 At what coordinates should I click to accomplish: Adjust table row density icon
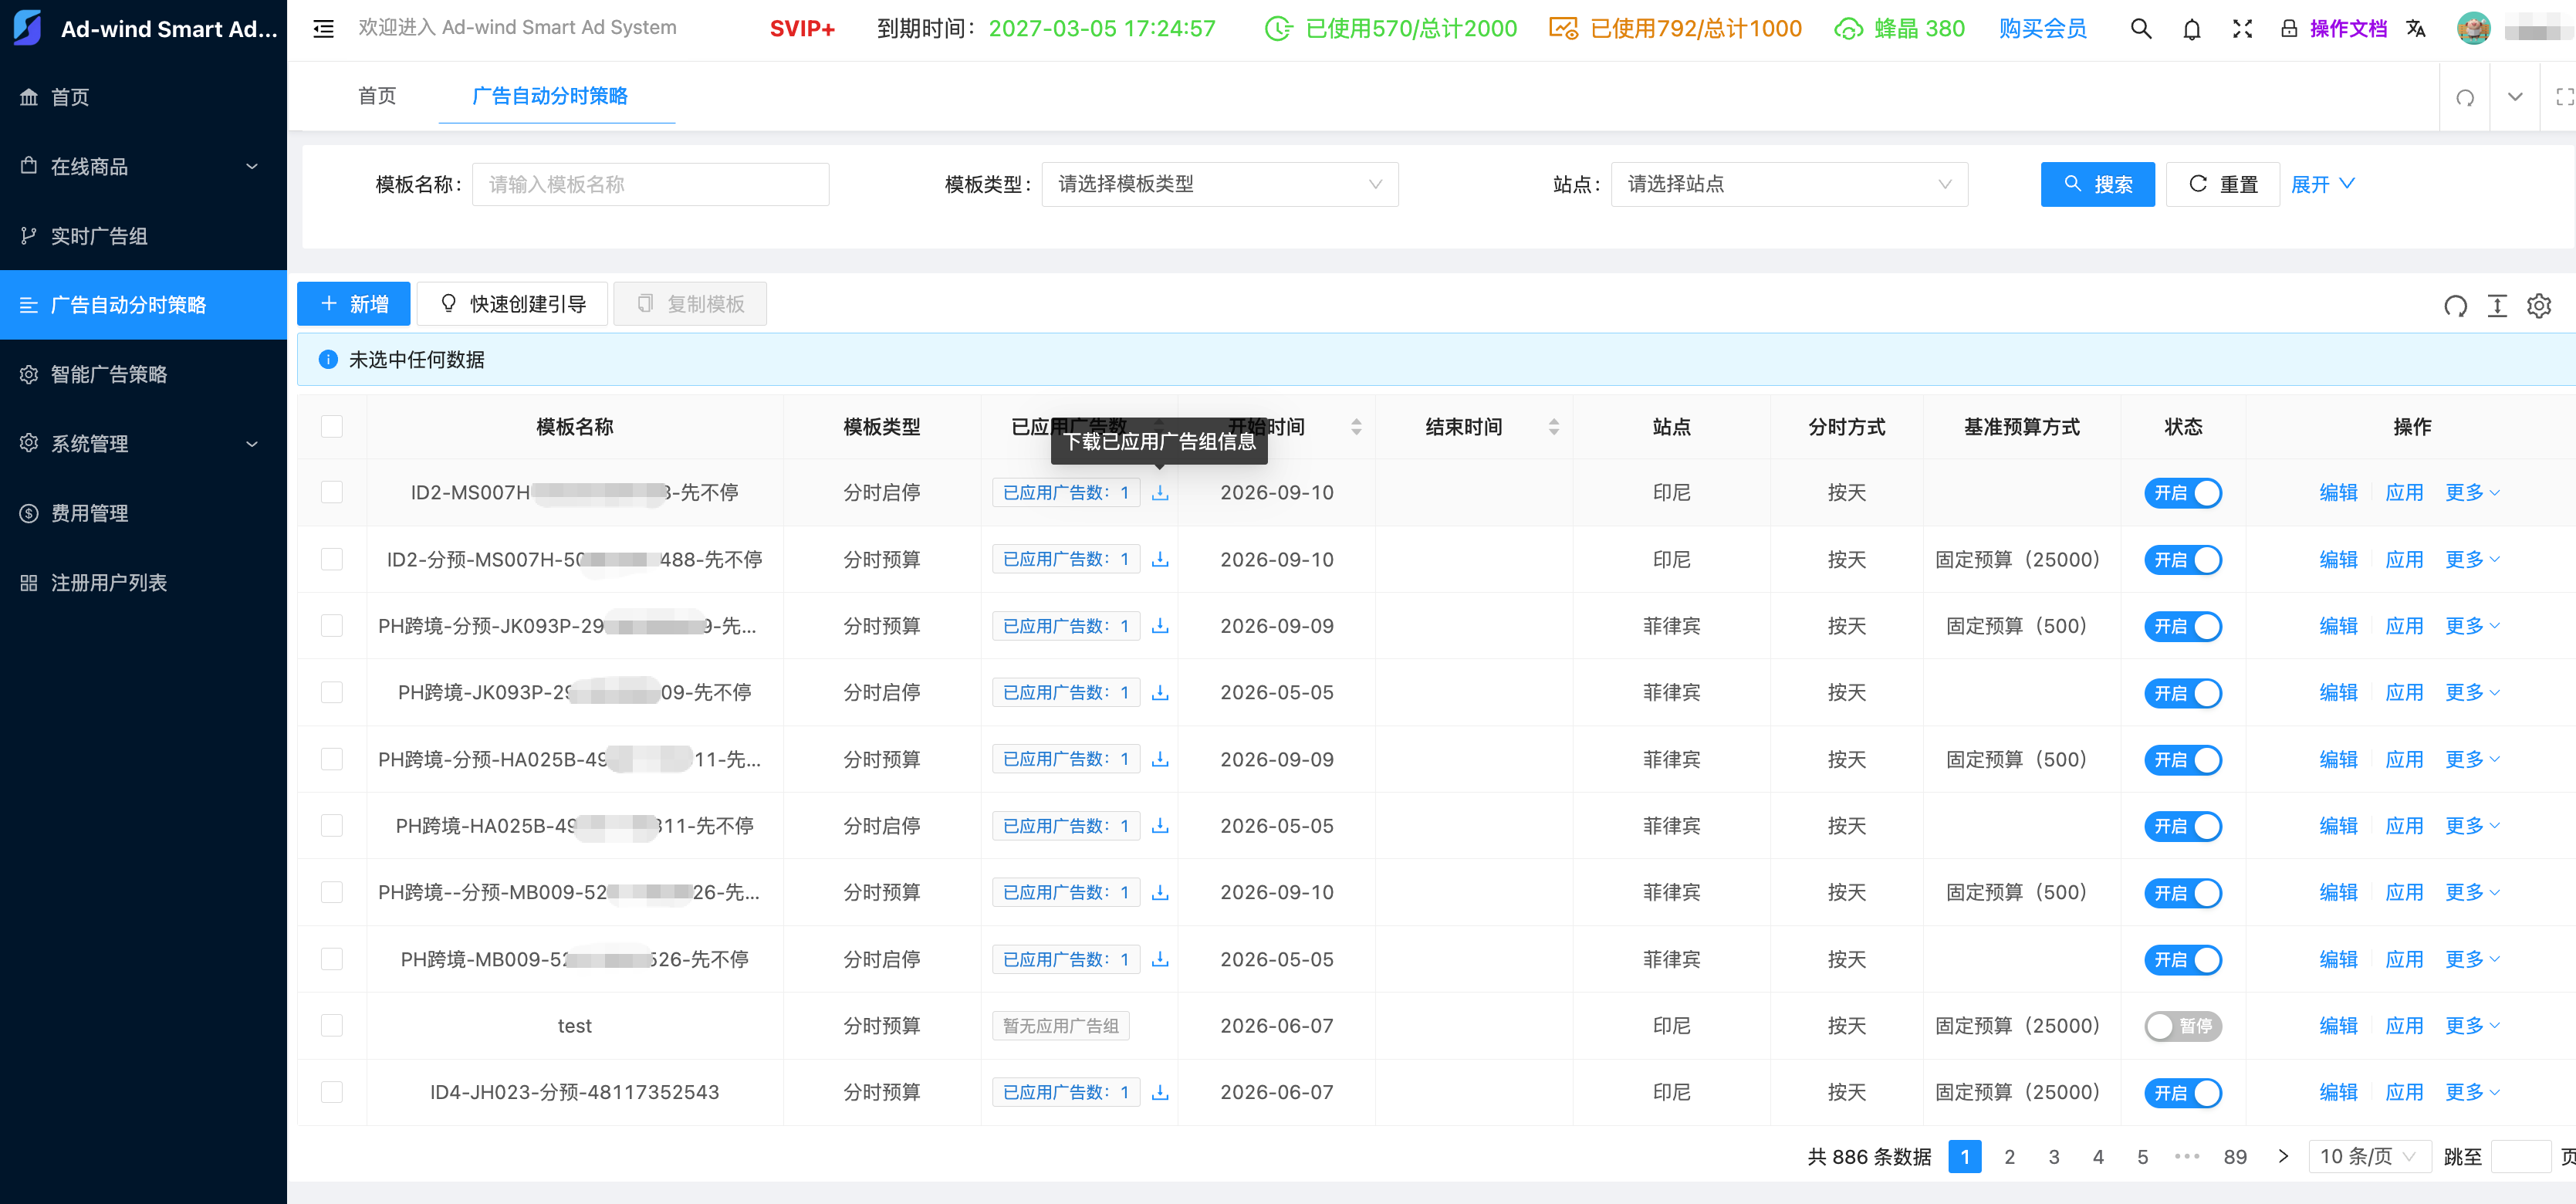(x=2497, y=305)
